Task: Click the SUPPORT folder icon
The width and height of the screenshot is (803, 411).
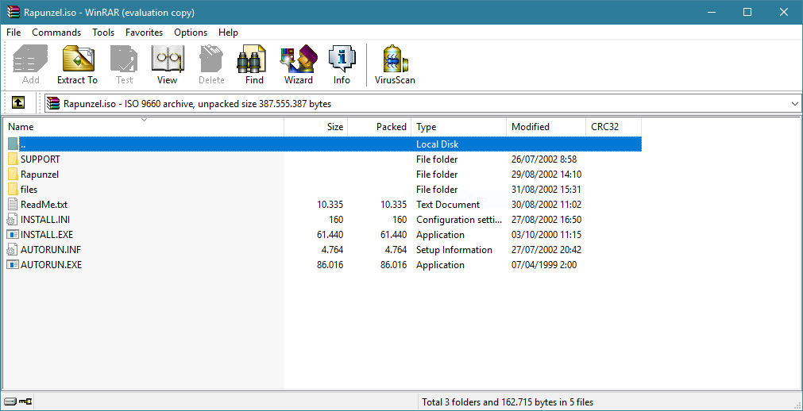Action: coord(14,159)
